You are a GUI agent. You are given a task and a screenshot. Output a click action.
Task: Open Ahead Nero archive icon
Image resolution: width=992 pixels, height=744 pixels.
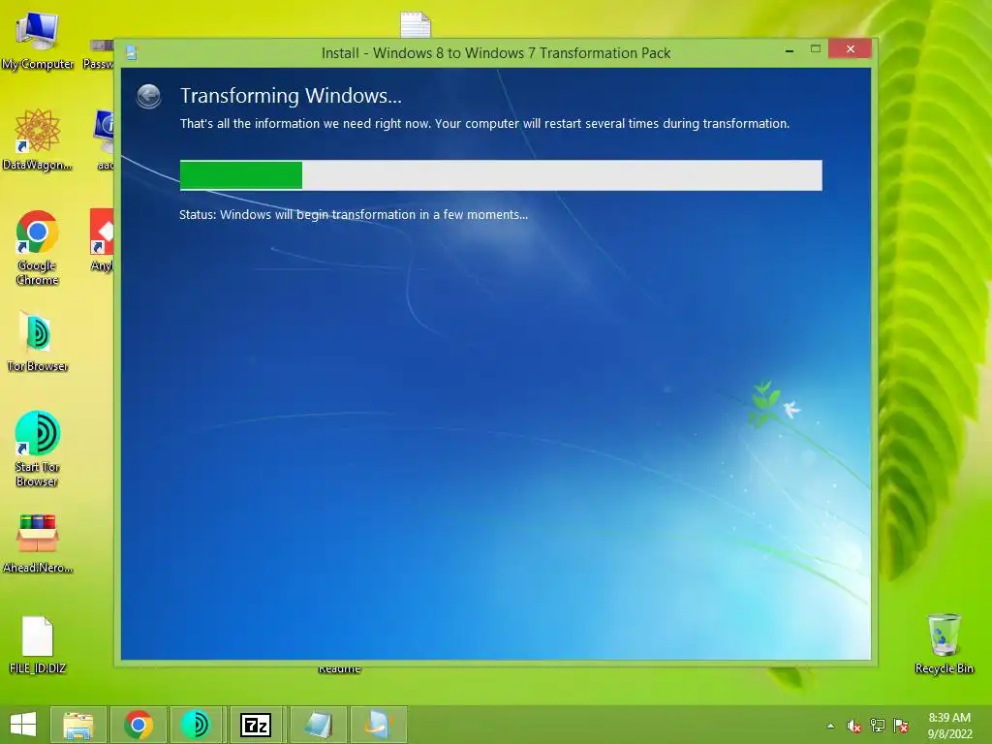point(38,543)
